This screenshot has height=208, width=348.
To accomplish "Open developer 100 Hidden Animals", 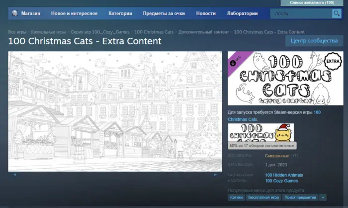I will point(284,175).
